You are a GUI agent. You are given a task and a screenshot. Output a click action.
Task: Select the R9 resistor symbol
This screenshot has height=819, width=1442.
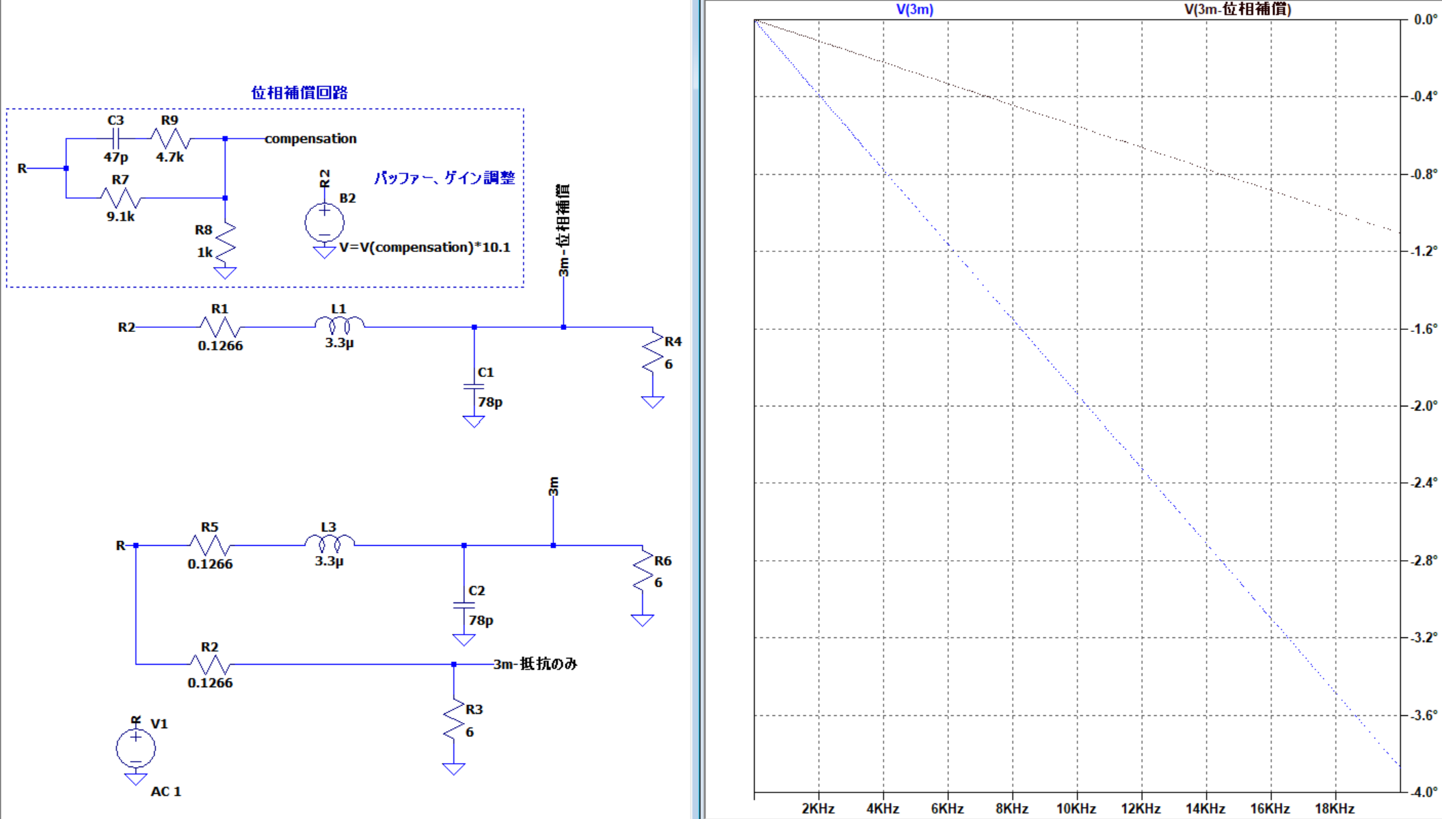tap(170, 139)
